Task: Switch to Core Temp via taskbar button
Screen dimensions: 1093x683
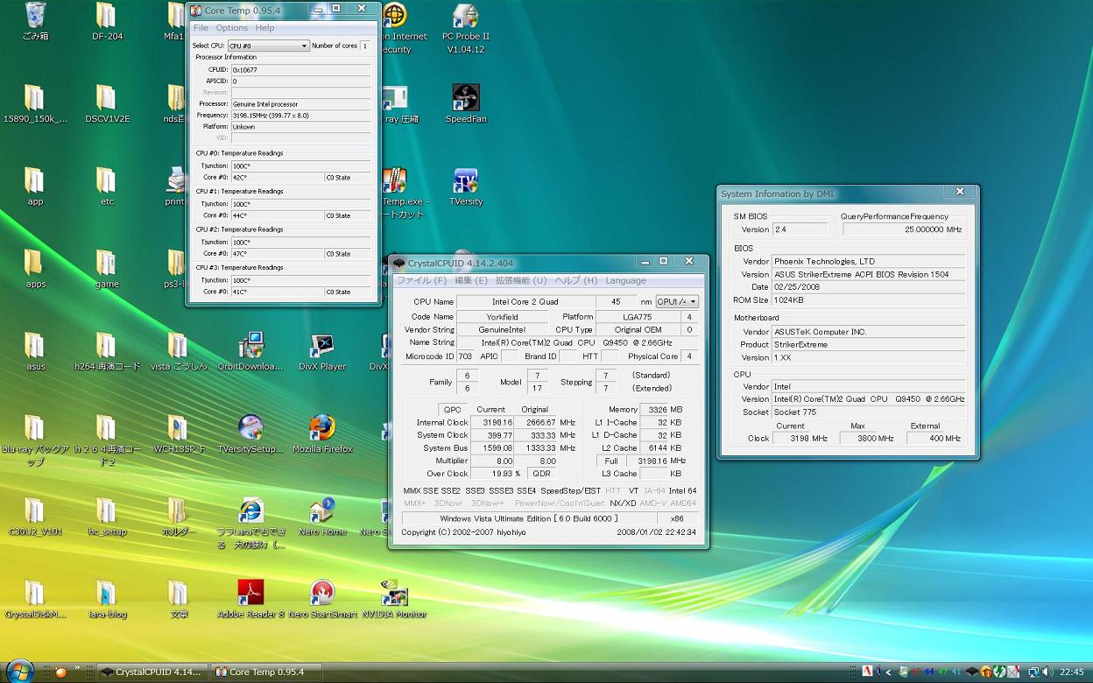Action: coord(267,672)
